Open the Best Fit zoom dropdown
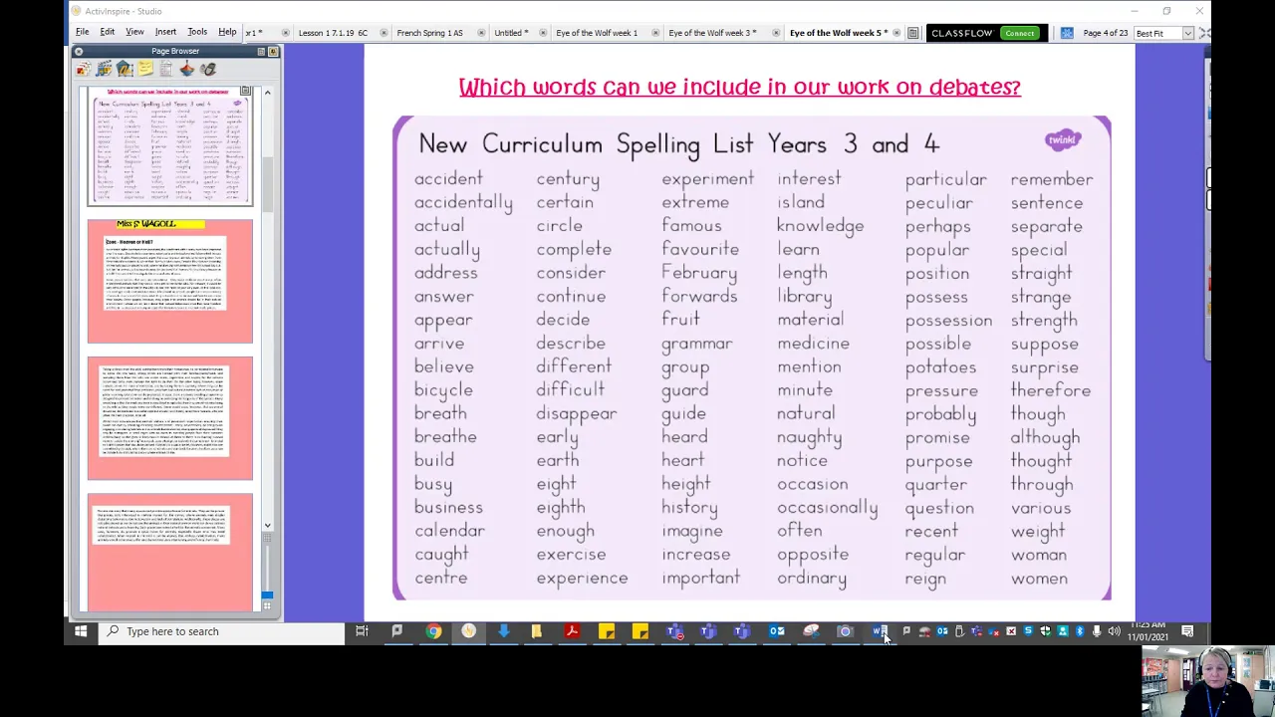This screenshot has height=717, width=1275. [x=1187, y=33]
